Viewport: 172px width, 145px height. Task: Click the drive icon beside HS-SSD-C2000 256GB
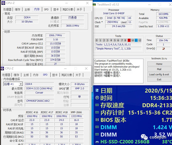click(97, 142)
